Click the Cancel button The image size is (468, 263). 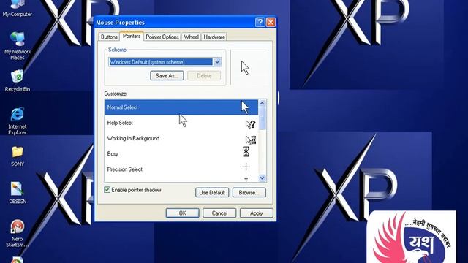click(x=219, y=213)
